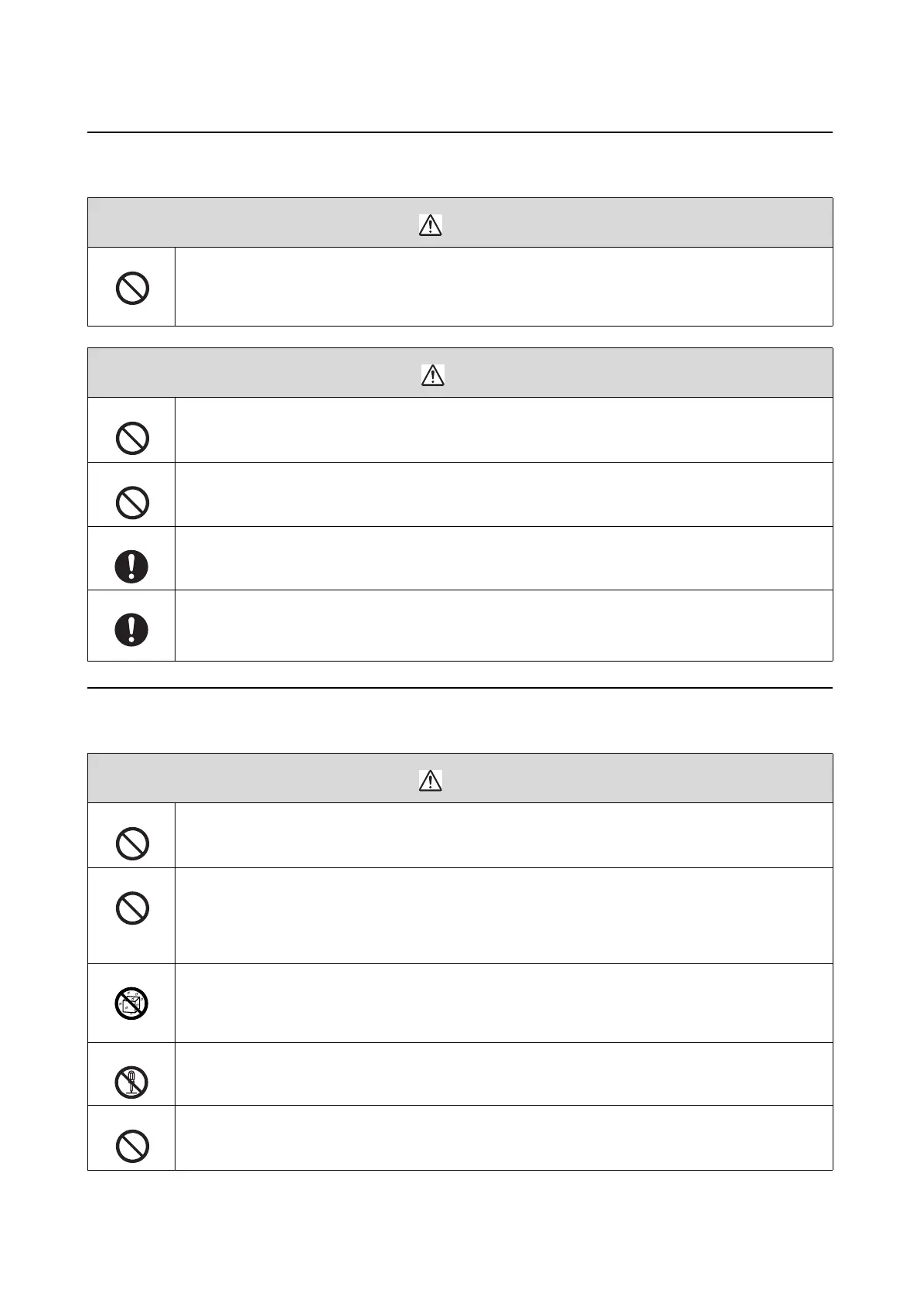This screenshot has width=920, height=1303.
Task: Click the prohibition icon in the top table
Action: point(131,289)
